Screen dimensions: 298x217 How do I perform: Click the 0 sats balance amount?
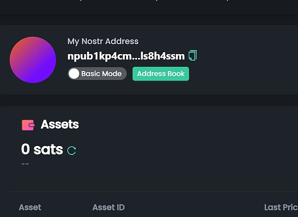42,149
